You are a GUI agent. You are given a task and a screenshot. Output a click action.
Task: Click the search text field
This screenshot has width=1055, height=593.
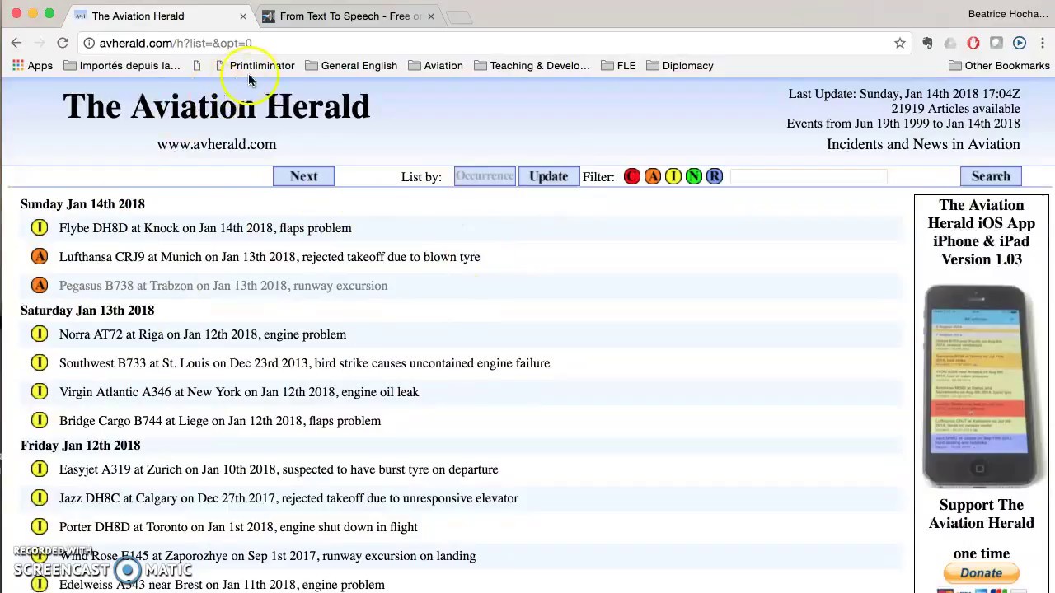[x=809, y=176]
